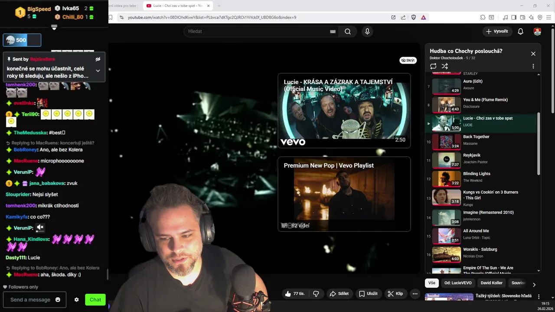
Task: Open the media control music note icon
Action: click(x=505, y=17)
